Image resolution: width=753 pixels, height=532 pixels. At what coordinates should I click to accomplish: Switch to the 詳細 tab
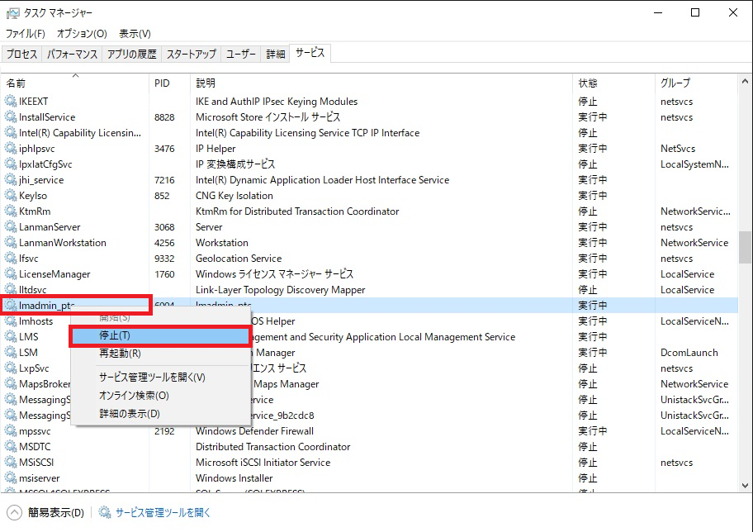[276, 54]
